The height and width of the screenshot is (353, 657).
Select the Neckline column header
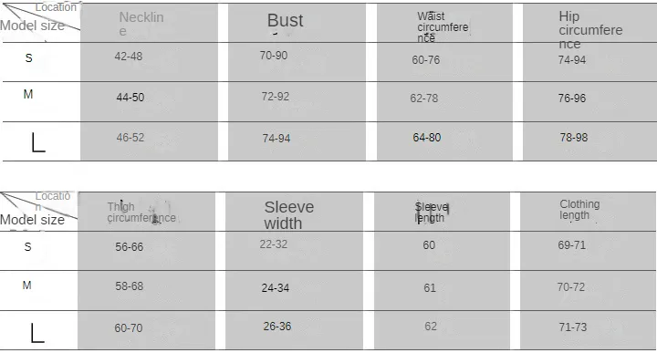[x=141, y=24]
